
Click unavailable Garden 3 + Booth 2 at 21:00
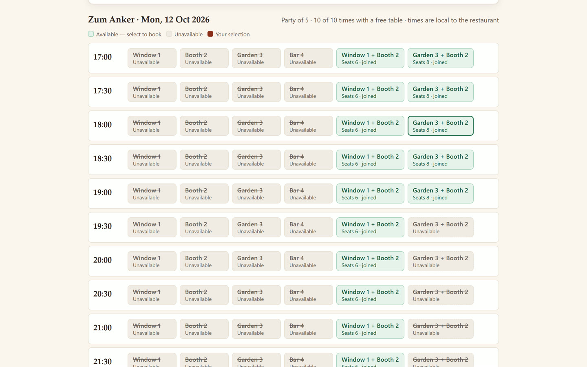(x=441, y=329)
